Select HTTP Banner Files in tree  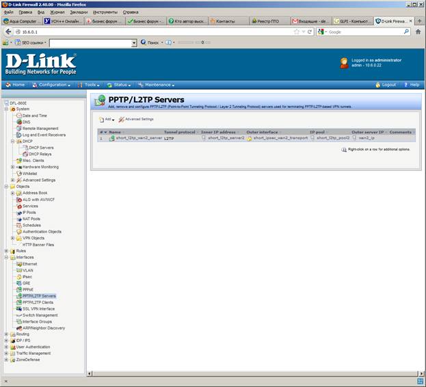coord(38,245)
